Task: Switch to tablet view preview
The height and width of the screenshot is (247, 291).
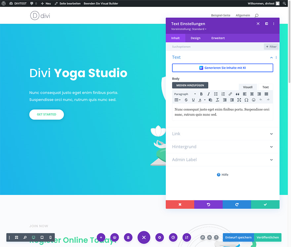Action: (42, 237)
